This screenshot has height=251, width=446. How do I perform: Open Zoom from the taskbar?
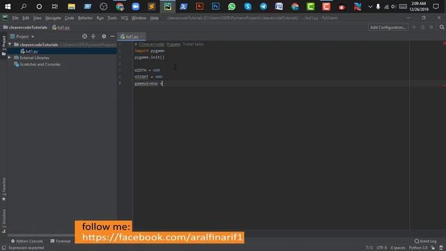tap(136, 6)
